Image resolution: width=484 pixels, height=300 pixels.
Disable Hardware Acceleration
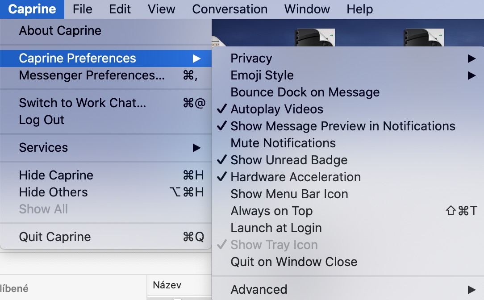[x=348, y=177]
